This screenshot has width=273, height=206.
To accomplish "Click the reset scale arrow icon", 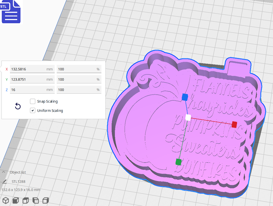I will (x=17, y=106).
